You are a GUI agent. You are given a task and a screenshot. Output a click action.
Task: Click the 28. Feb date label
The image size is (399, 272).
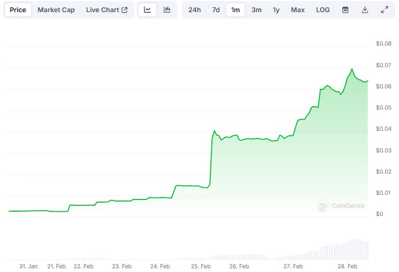pos(348,266)
